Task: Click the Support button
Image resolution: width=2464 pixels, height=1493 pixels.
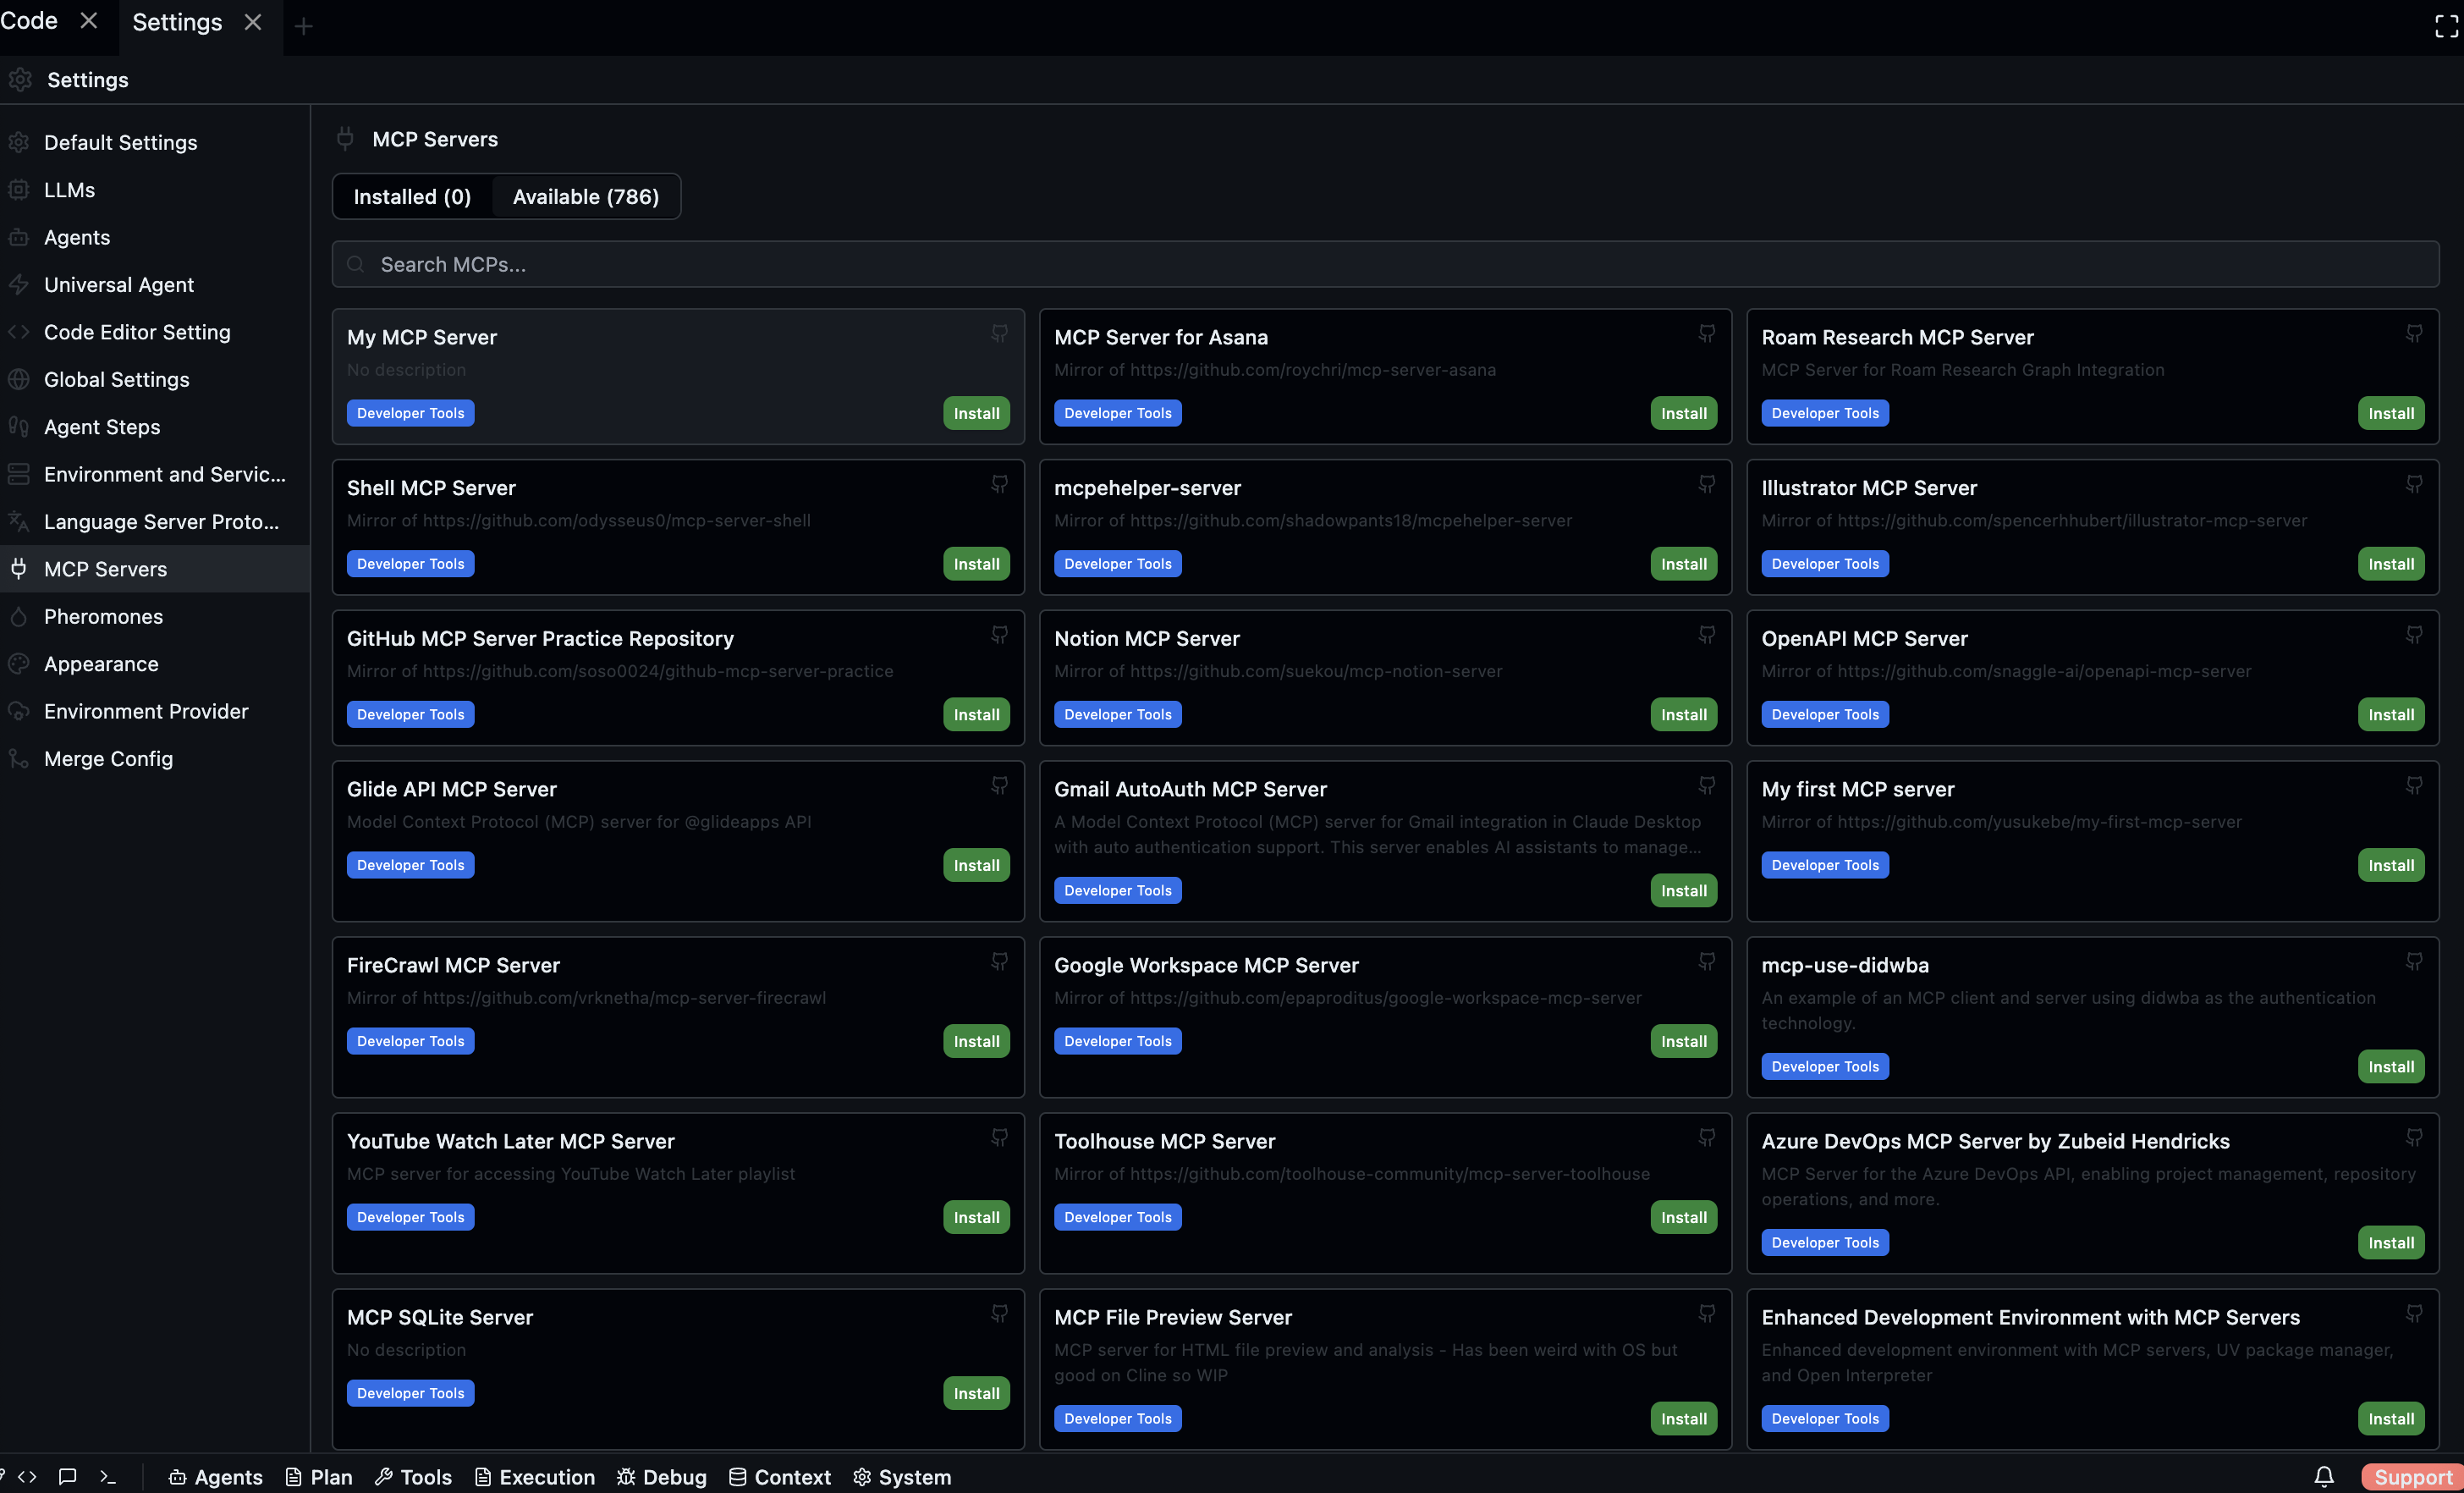Action: [2412, 1476]
